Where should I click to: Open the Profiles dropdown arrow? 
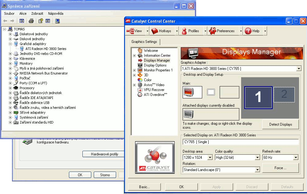click(205, 31)
